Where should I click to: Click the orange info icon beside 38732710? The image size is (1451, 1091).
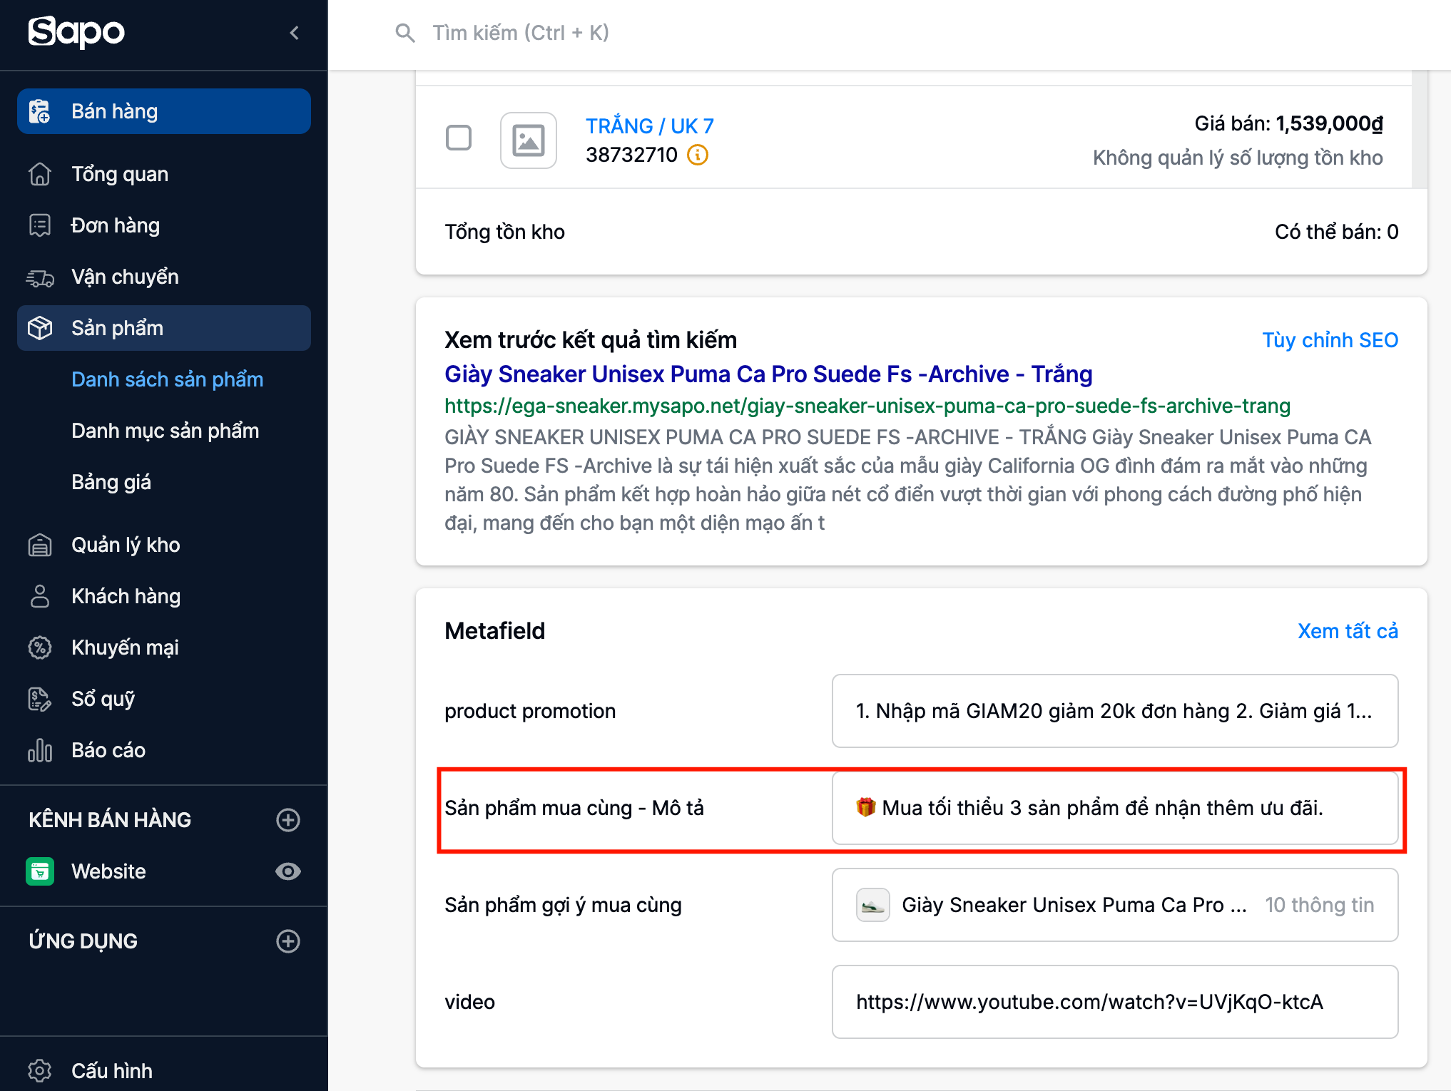click(x=697, y=155)
